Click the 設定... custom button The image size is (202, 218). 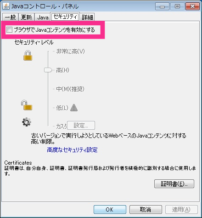81,125
